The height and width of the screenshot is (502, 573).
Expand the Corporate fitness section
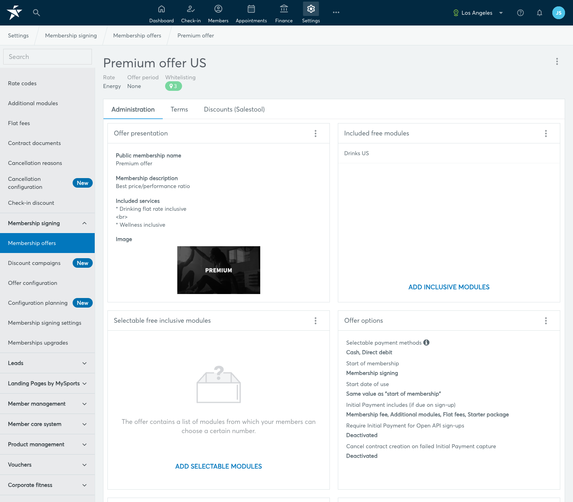point(47,485)
